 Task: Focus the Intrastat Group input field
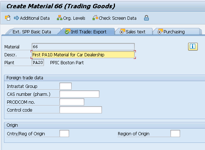pyautogui.click(x=66, y=86)
